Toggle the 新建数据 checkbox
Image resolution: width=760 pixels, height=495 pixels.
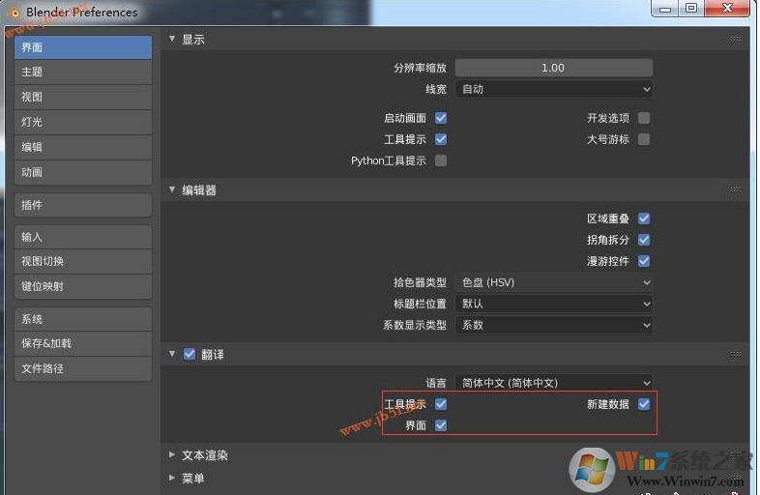[644, 404]
